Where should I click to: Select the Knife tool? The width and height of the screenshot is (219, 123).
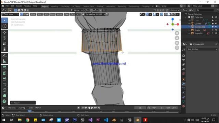pyautogui.click(x=4, y=90)
